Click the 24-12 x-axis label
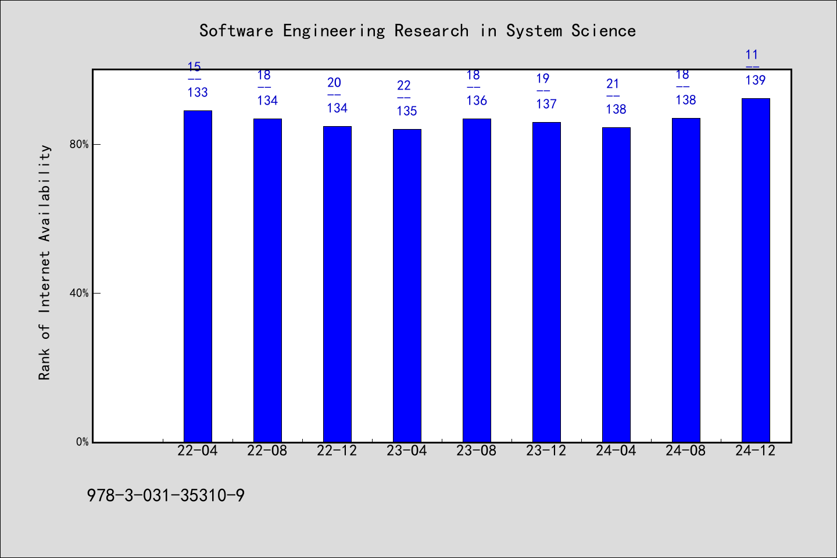 pyautogui.click(x=756, y=451)
